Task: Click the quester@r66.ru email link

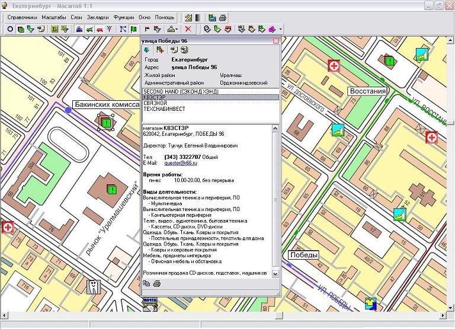Action: point(180,162)
